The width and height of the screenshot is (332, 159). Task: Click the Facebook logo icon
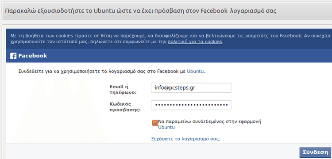click(x=13, y=56)
